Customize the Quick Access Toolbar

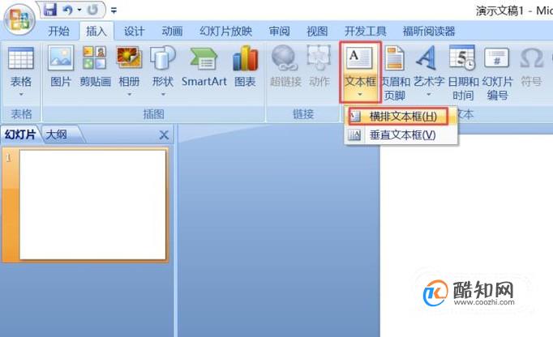(x=114, y=11)
